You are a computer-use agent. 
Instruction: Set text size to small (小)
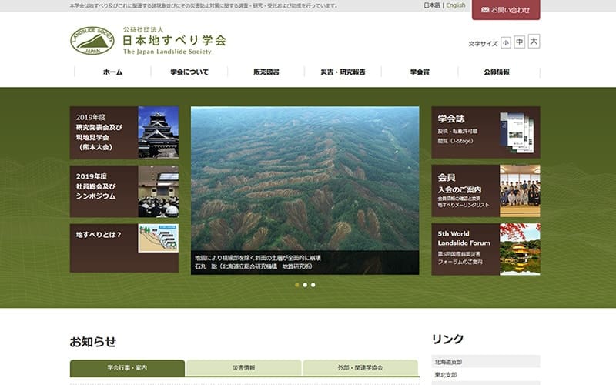coord(506,42)
